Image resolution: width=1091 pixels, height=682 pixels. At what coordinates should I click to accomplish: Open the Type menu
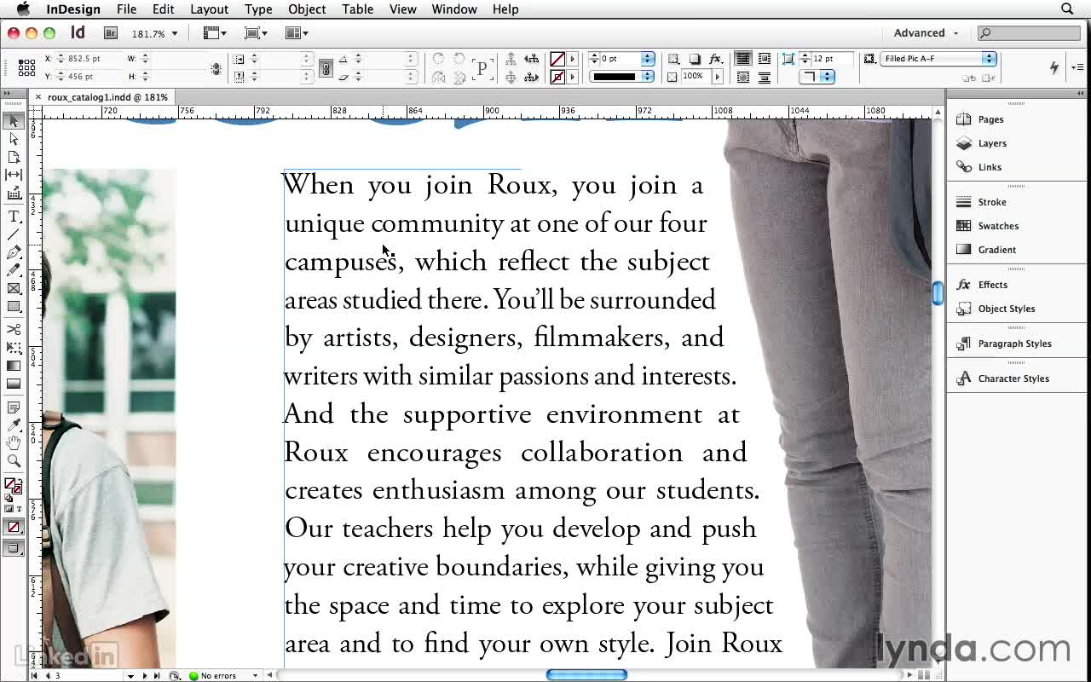(x=258, y=9)
